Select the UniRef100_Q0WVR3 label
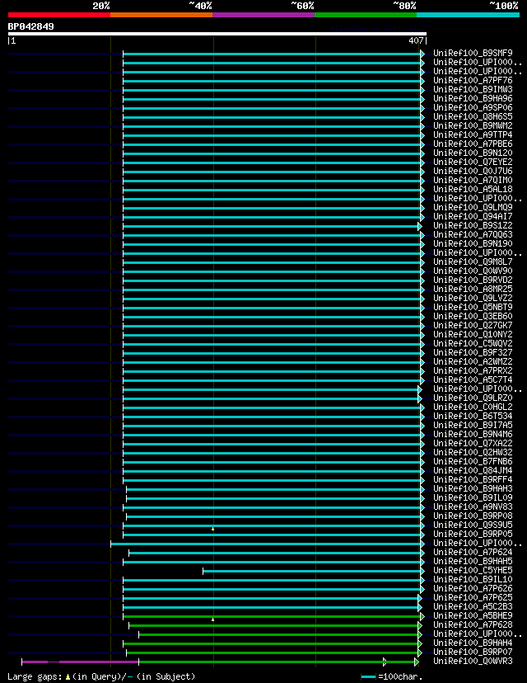The width and height of the screenshot is (527, 683). 473,662
